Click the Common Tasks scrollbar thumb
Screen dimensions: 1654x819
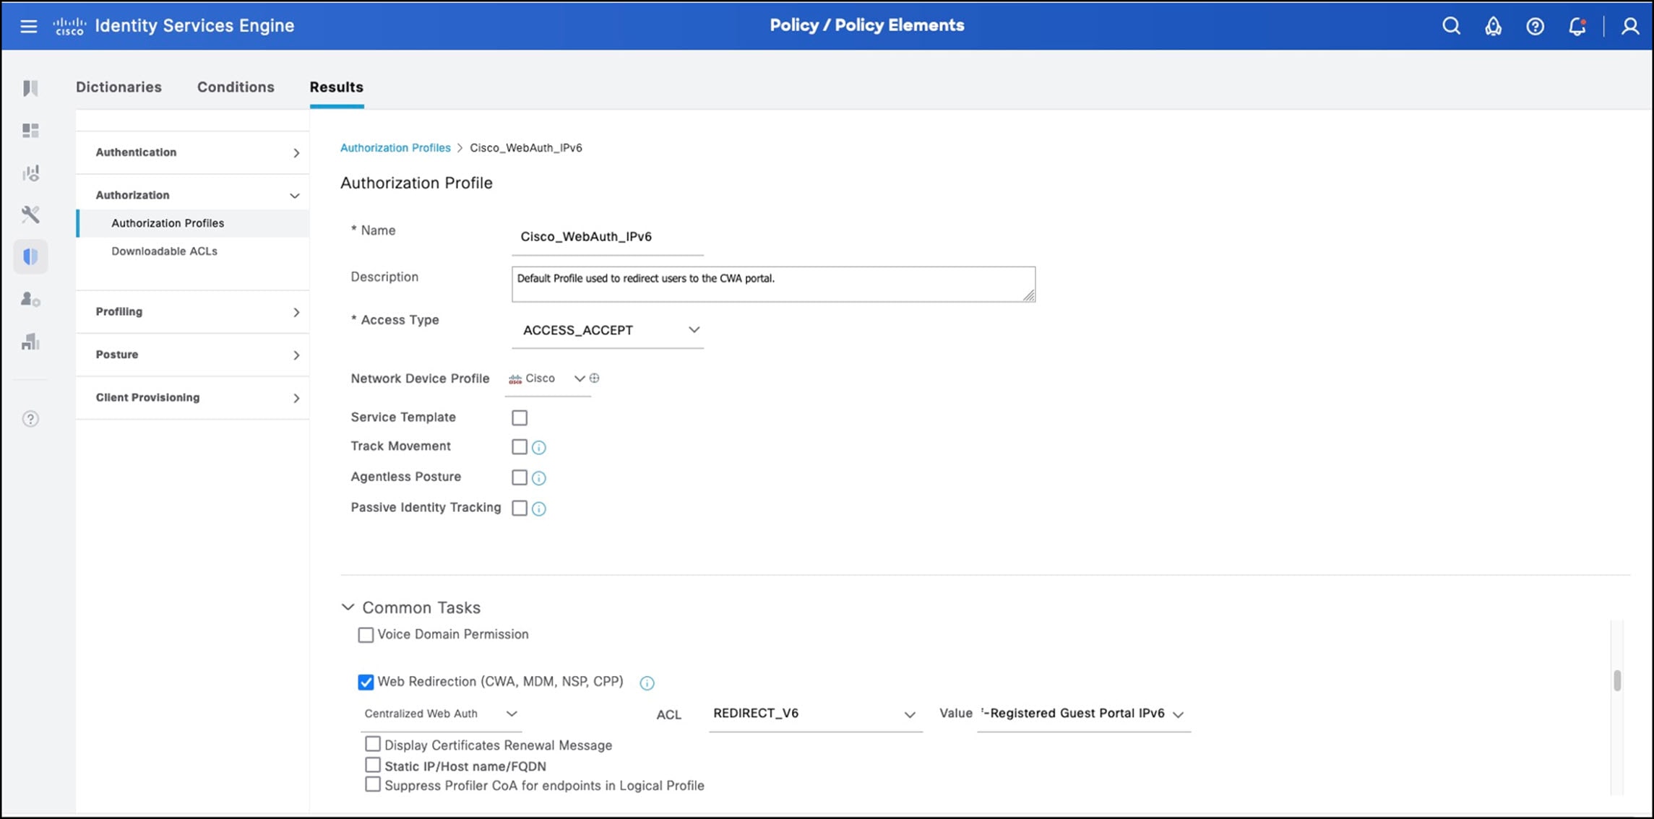(x=1617, y=680)
